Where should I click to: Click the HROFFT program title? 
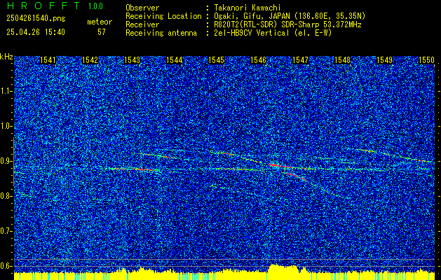(43, 6)
